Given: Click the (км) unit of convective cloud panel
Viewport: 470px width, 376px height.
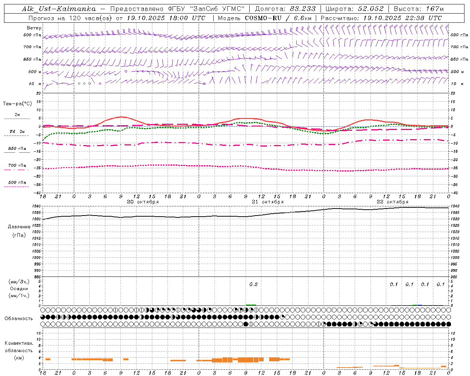Looking at the screenshot, I should tap(19, 358).
